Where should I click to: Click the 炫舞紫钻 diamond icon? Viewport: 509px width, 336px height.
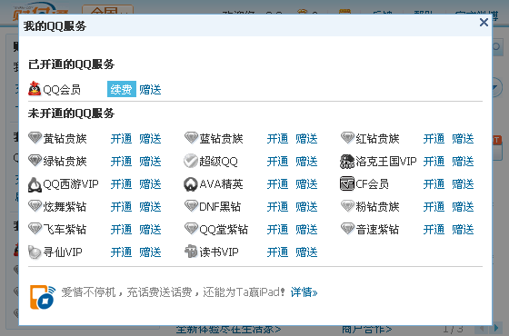pyautogui.click(x=35, y=206)
